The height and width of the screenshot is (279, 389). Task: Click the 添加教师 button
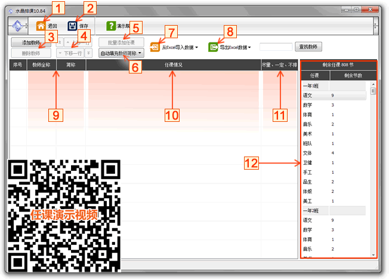coord(31,42)
